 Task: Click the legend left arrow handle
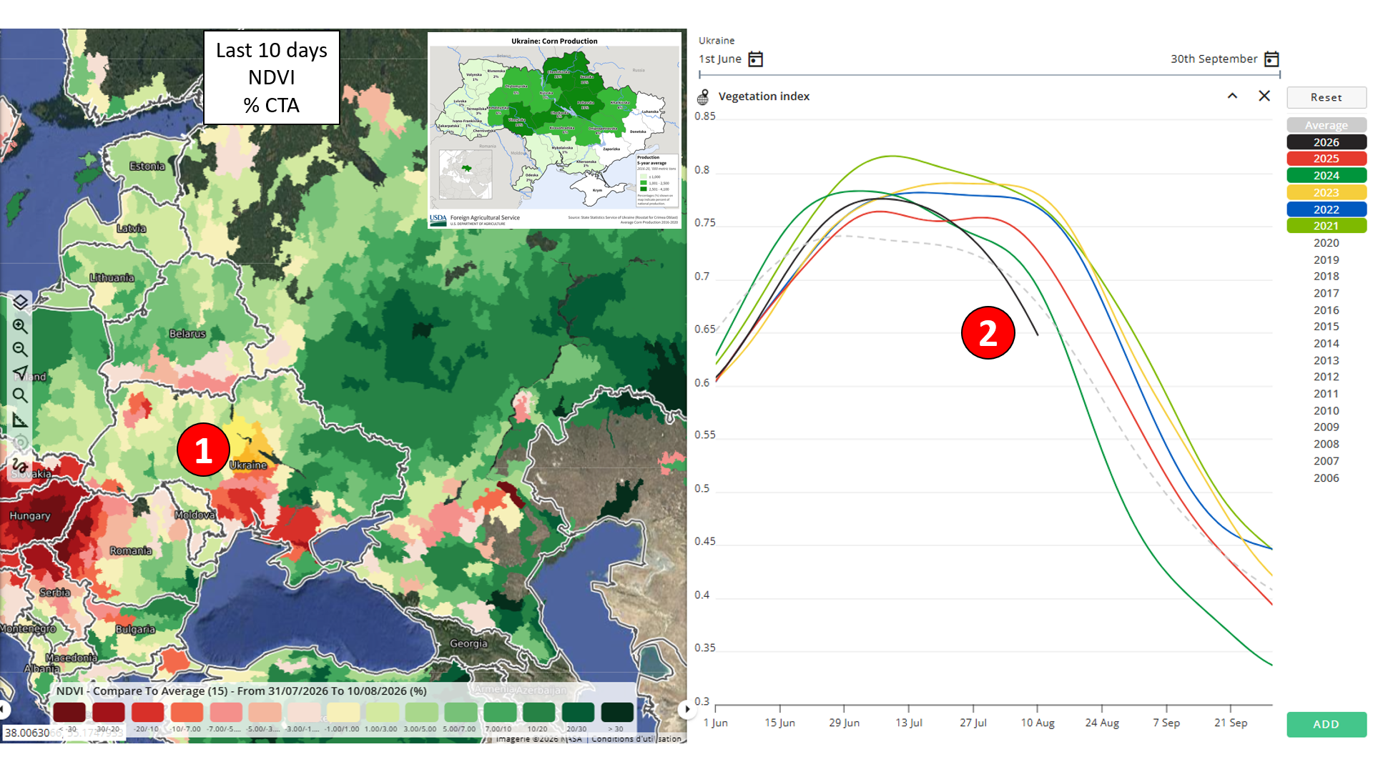pos(4,709)
